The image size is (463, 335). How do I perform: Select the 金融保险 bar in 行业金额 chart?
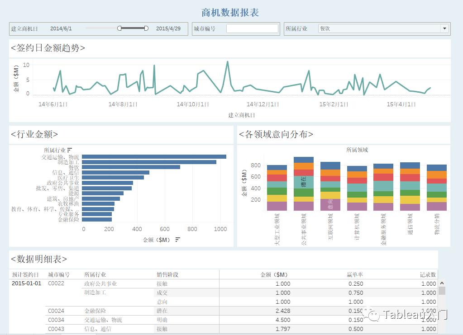pos(97,219)
